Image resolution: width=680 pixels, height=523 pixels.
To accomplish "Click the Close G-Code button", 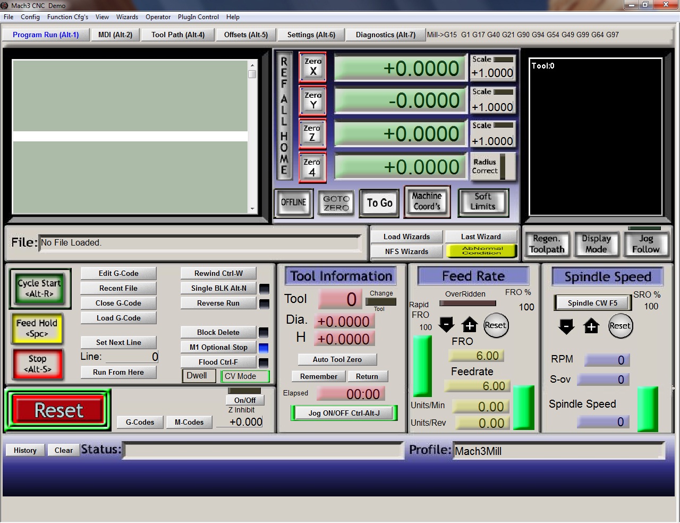I will coord(118,303).
